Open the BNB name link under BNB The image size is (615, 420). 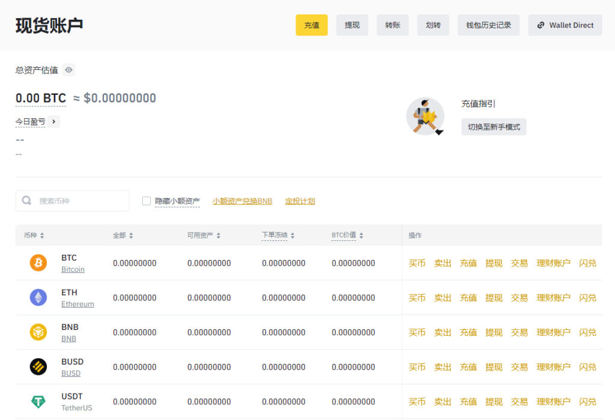[x=68, y=338]
